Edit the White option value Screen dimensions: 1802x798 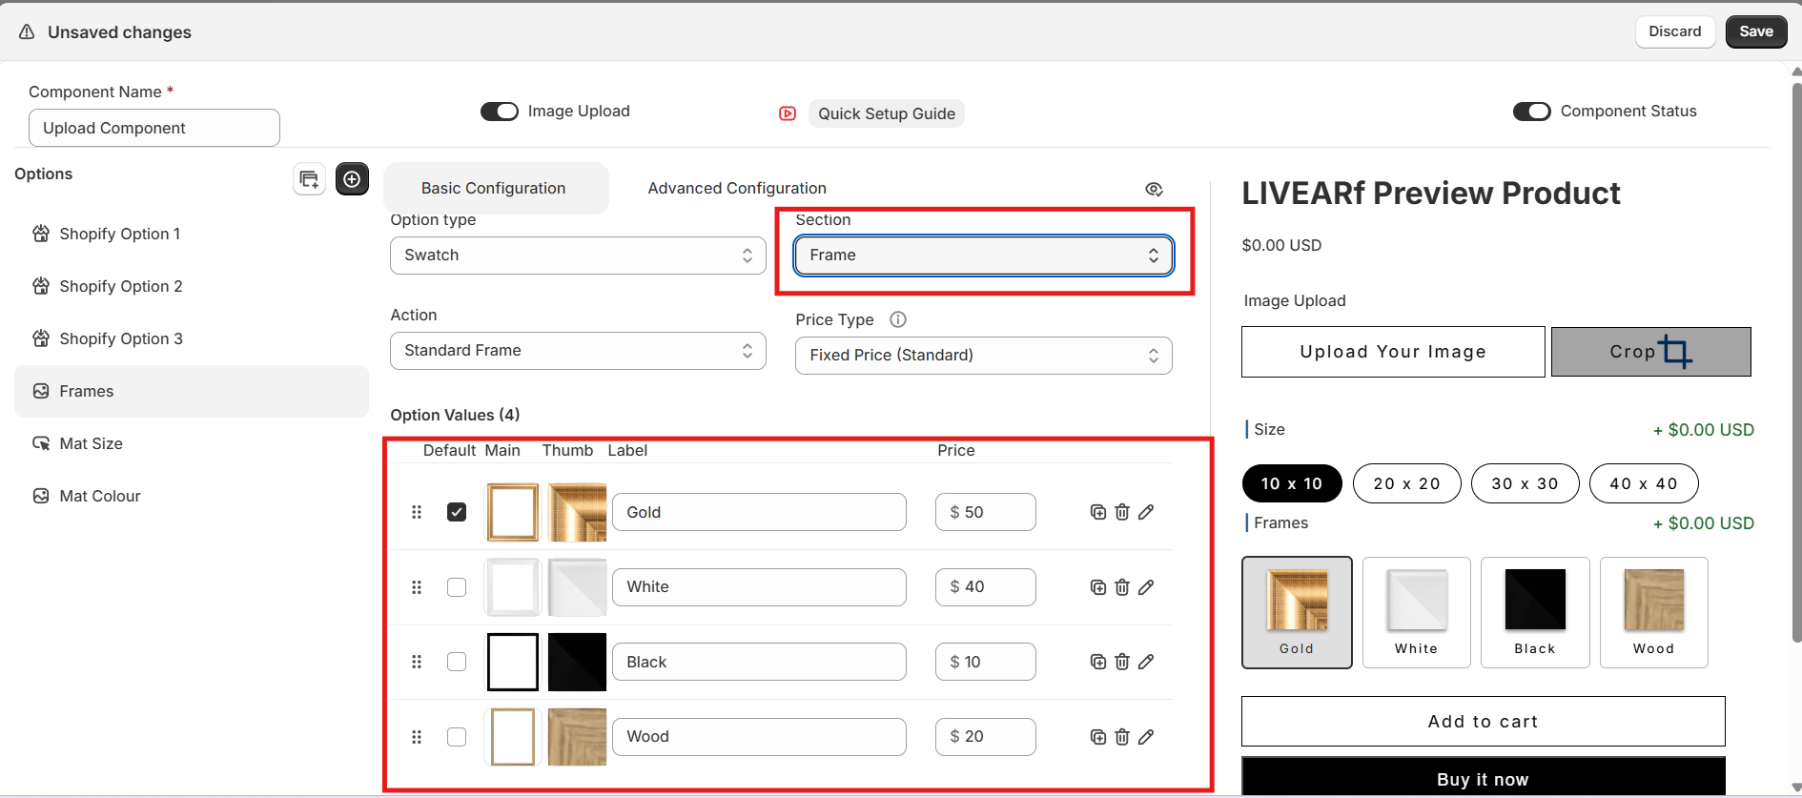[1146, 587]
